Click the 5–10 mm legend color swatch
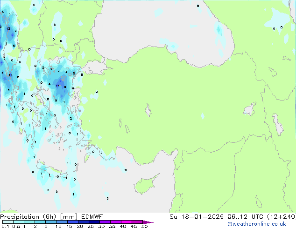296x228 pixels. click(x=51, y=222)
